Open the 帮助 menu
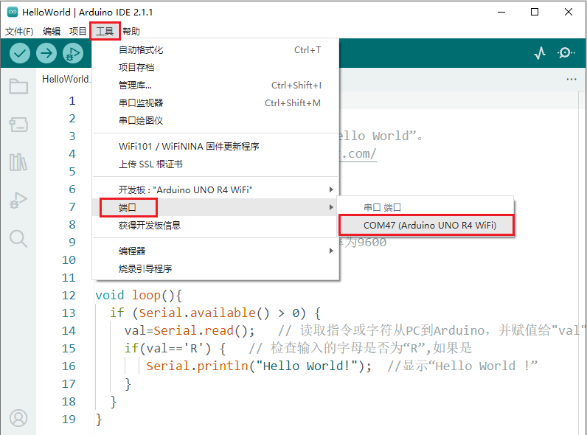This screenshot has height=435, width=587. point(131,31)
